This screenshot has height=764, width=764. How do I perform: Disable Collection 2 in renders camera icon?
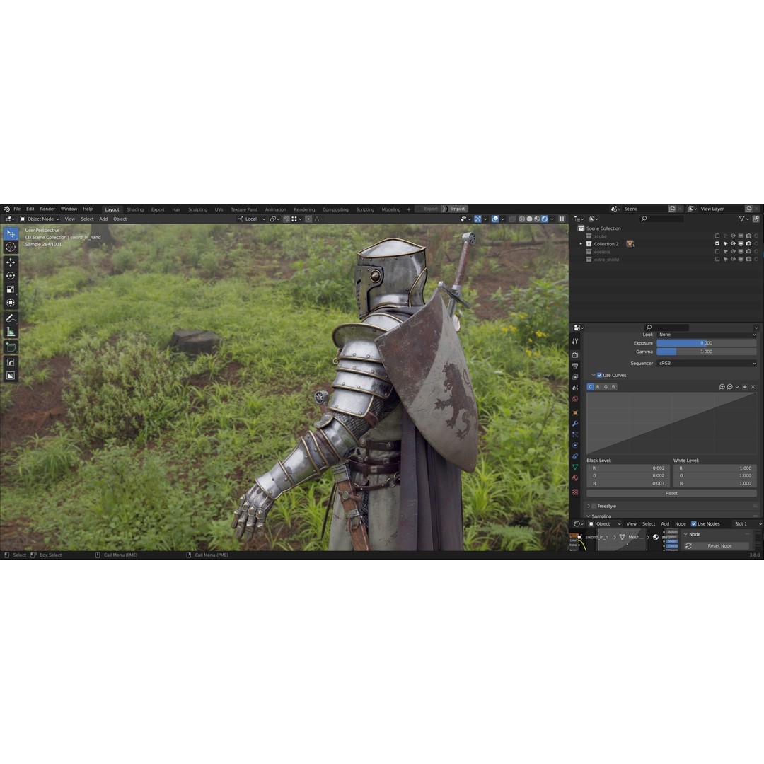click(x=748, y=243)
